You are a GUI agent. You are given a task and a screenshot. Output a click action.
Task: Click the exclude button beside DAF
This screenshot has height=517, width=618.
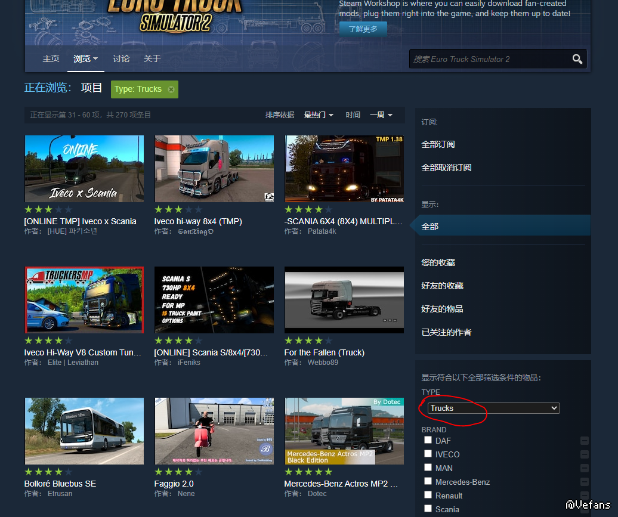(585, 441)
